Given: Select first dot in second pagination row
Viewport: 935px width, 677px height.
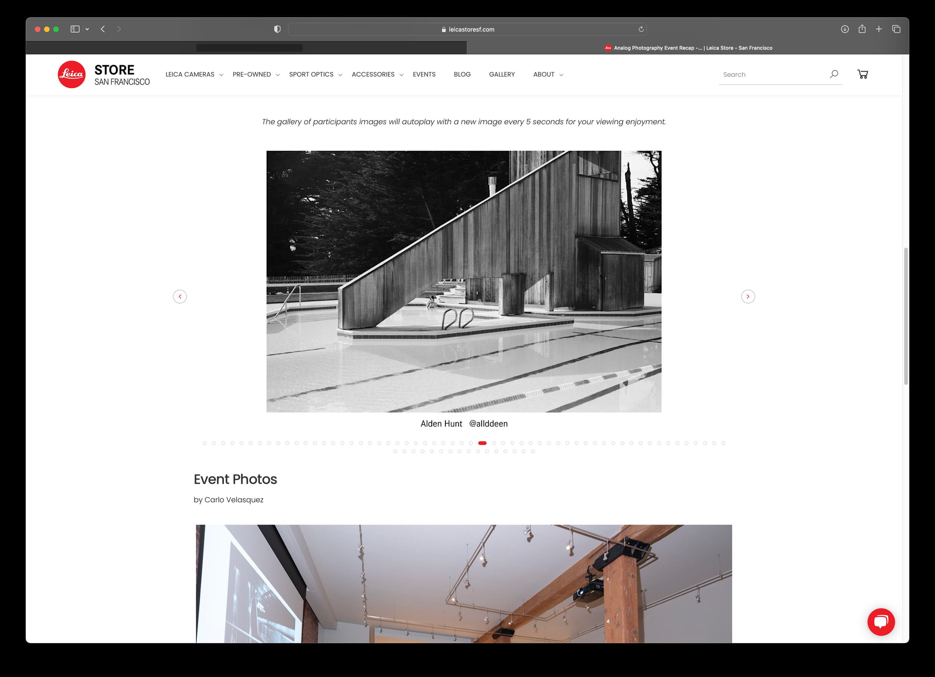Looking at the screenshot, I should 395,451.
